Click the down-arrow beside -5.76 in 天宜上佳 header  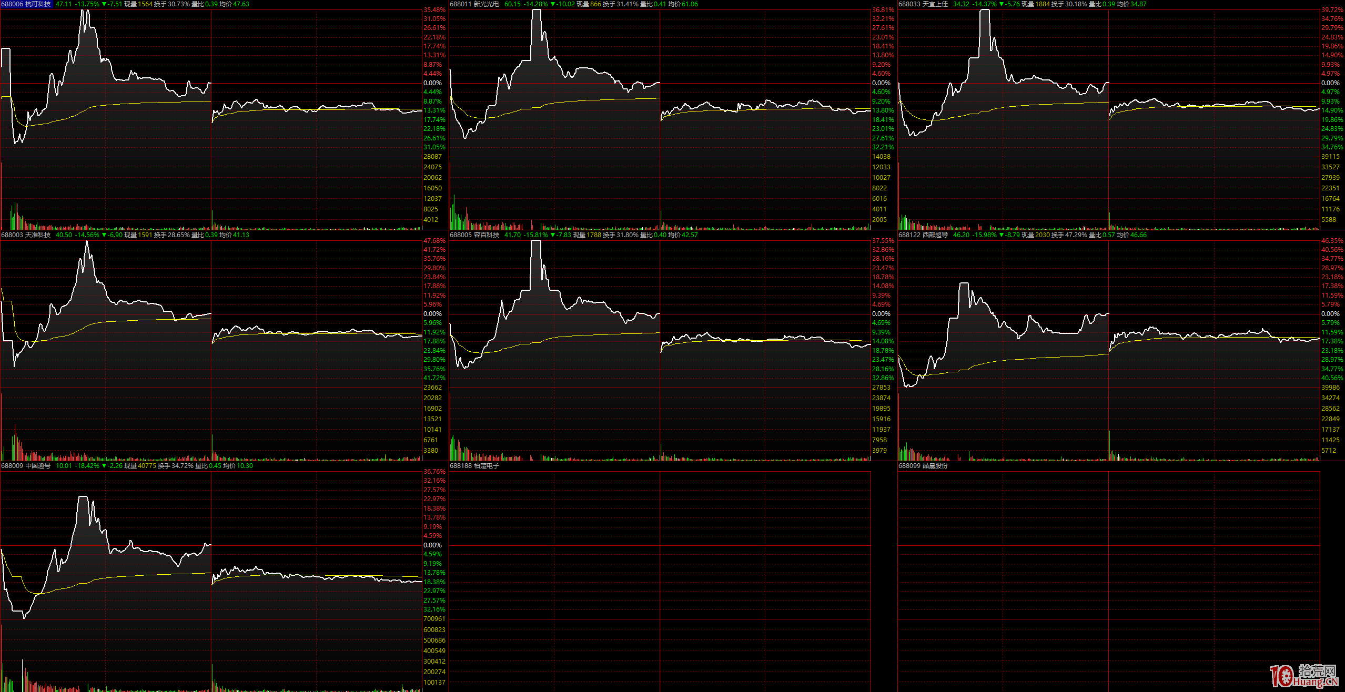[1002, 4]
